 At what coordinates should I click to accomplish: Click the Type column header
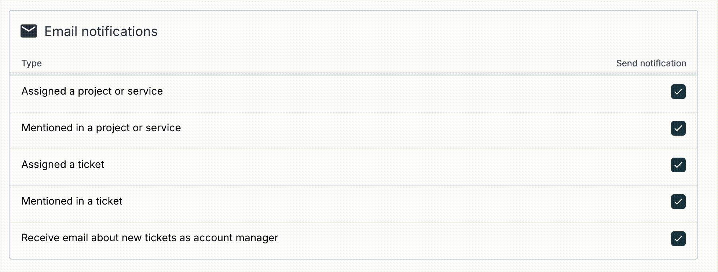[x=32, y=63]
